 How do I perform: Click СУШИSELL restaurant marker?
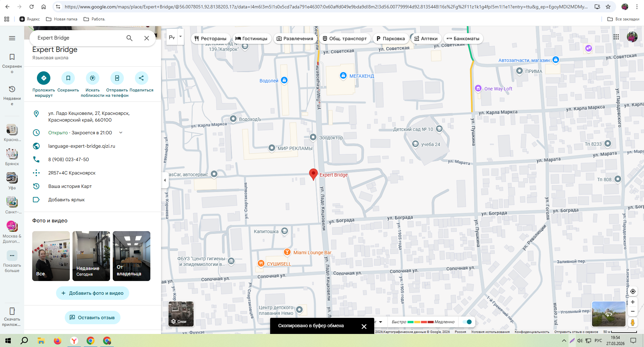[261, 264]
